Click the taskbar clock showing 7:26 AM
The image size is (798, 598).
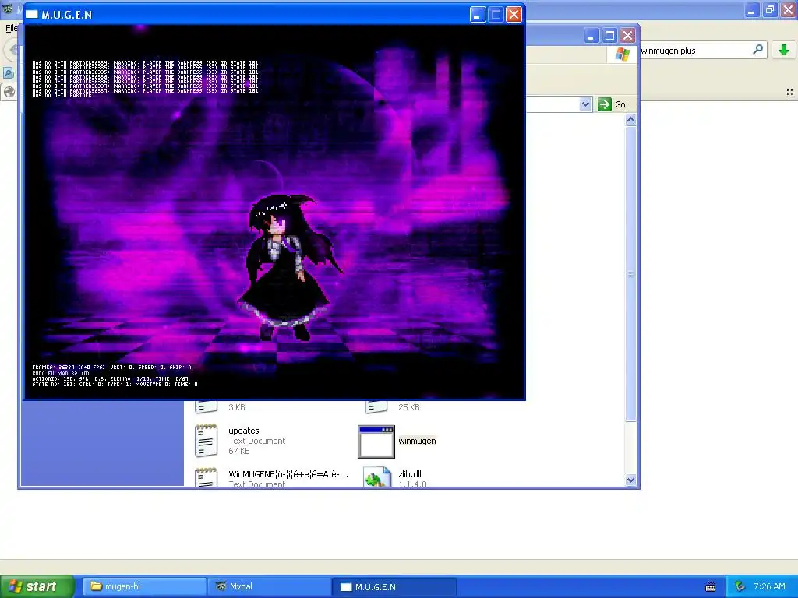pos(769,586)
